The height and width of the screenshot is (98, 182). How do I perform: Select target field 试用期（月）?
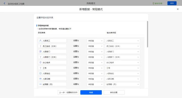(52, 84)
